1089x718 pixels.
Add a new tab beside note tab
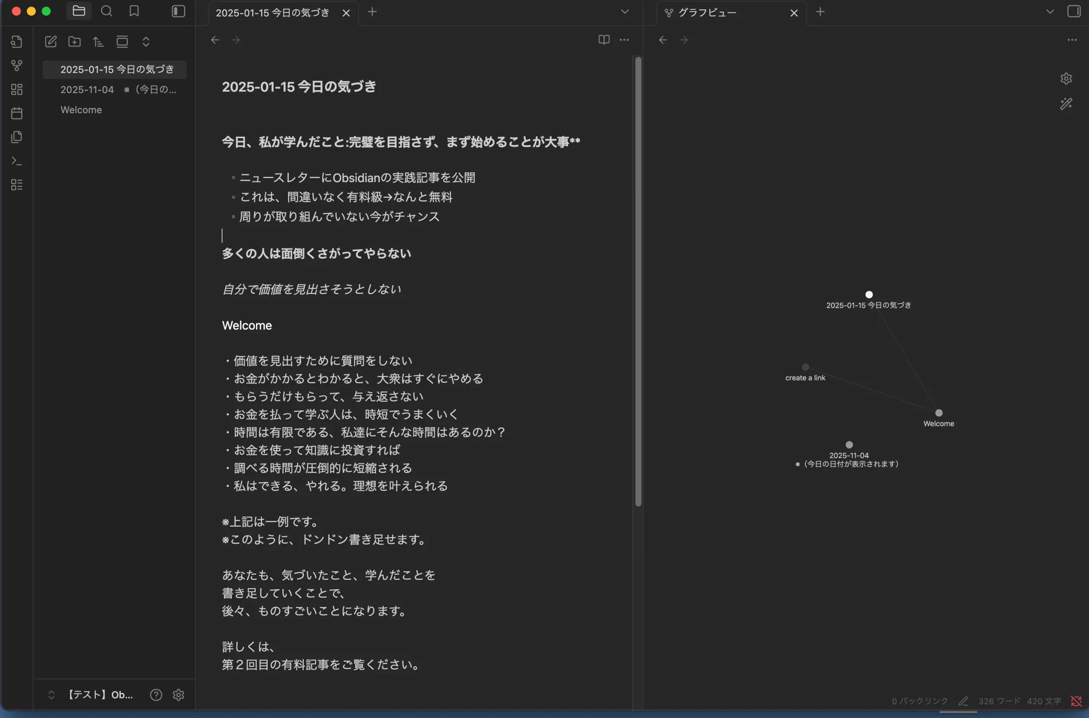tap(373, 12)
